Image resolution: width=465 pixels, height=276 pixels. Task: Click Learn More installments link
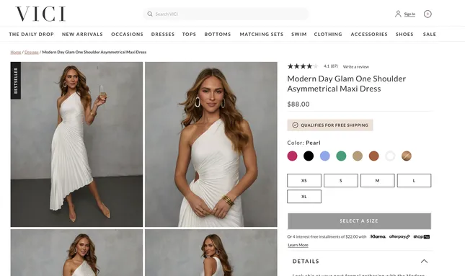(298, 245)
